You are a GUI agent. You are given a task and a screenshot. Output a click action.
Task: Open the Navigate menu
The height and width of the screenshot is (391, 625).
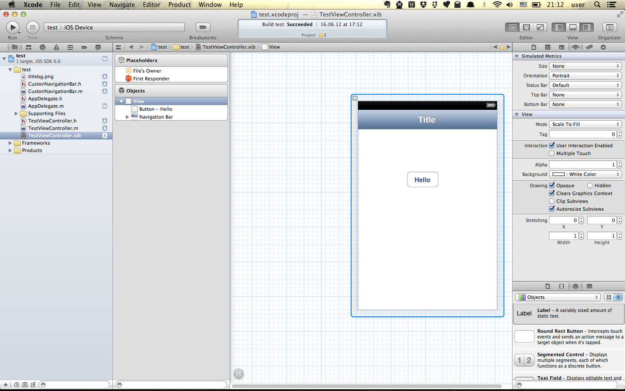(122, 5)
